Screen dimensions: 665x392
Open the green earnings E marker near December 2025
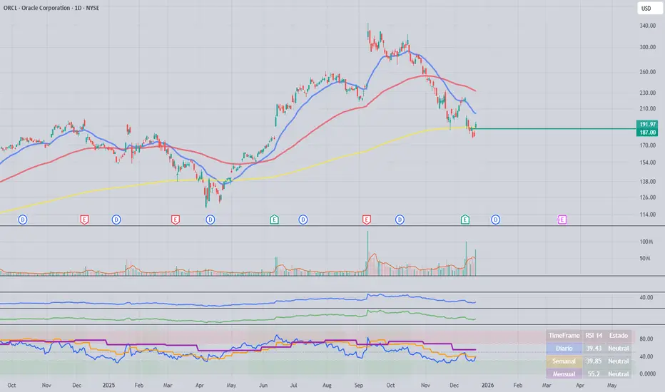click(x=465, y=220)
